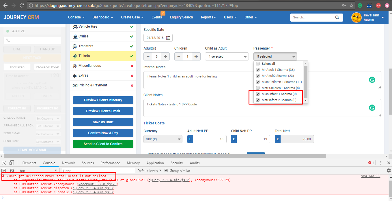This screenshot has width=392, height=201.
Task: Click the browser reload icon
Action: (22, 5)
